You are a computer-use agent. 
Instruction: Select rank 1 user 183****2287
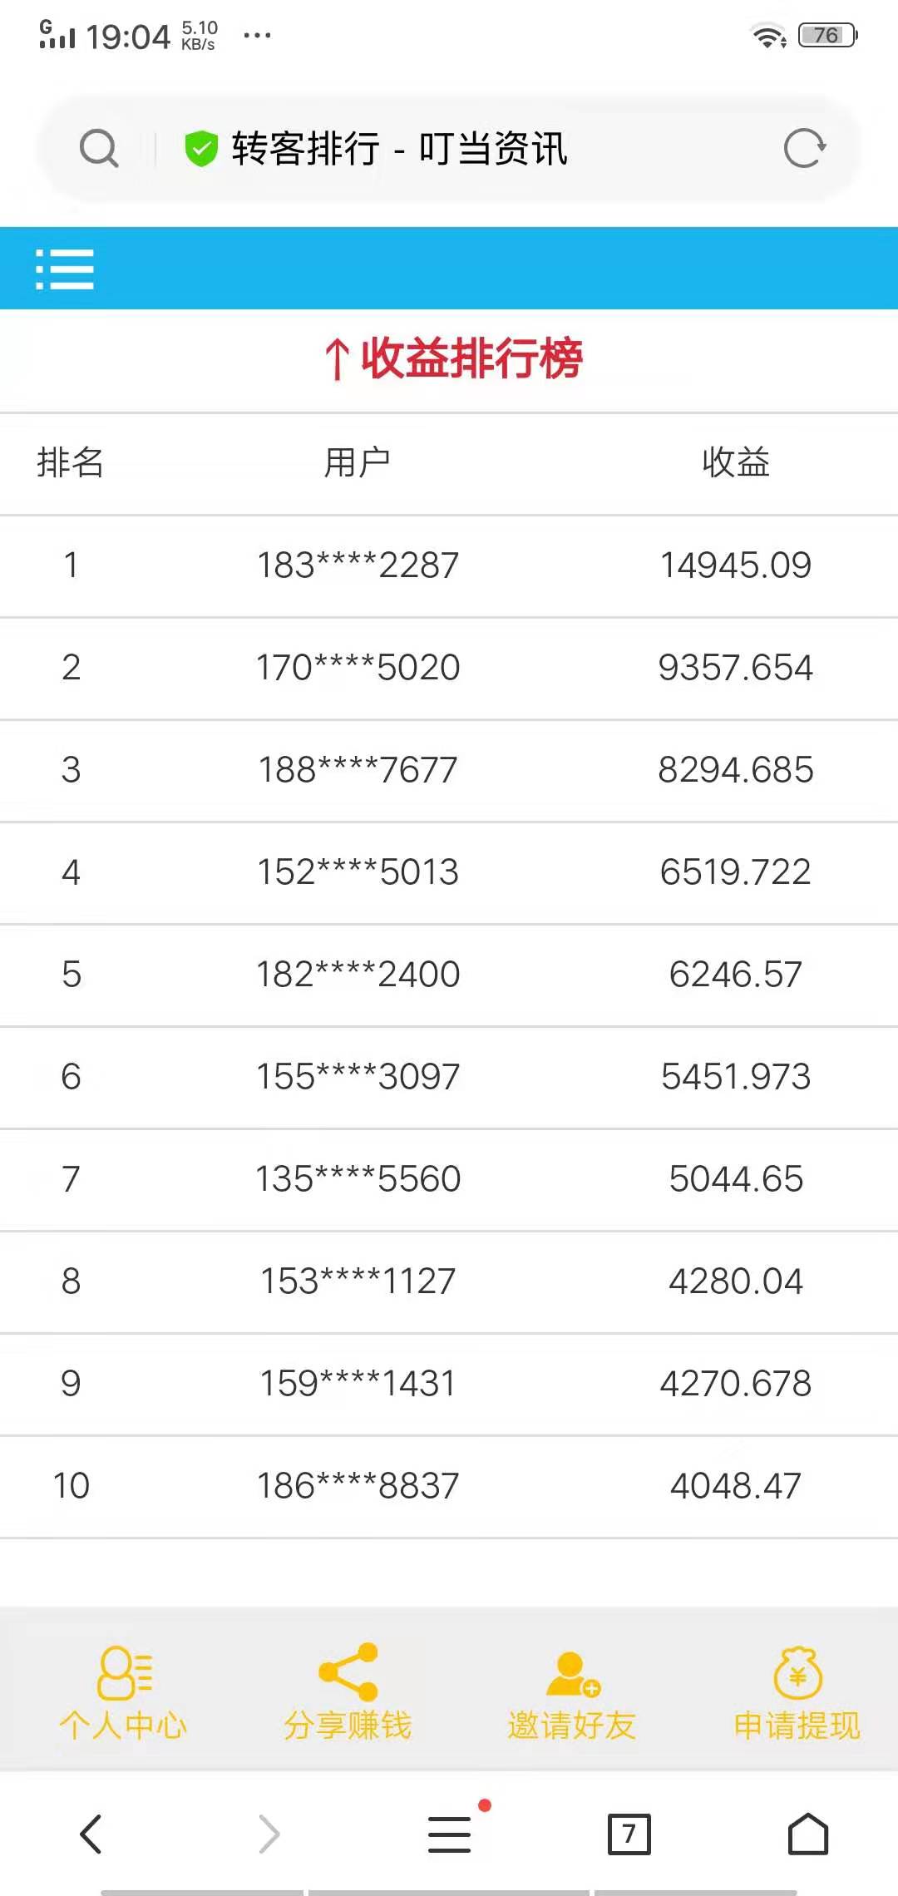pyautogui.click(x=358, y=565)
